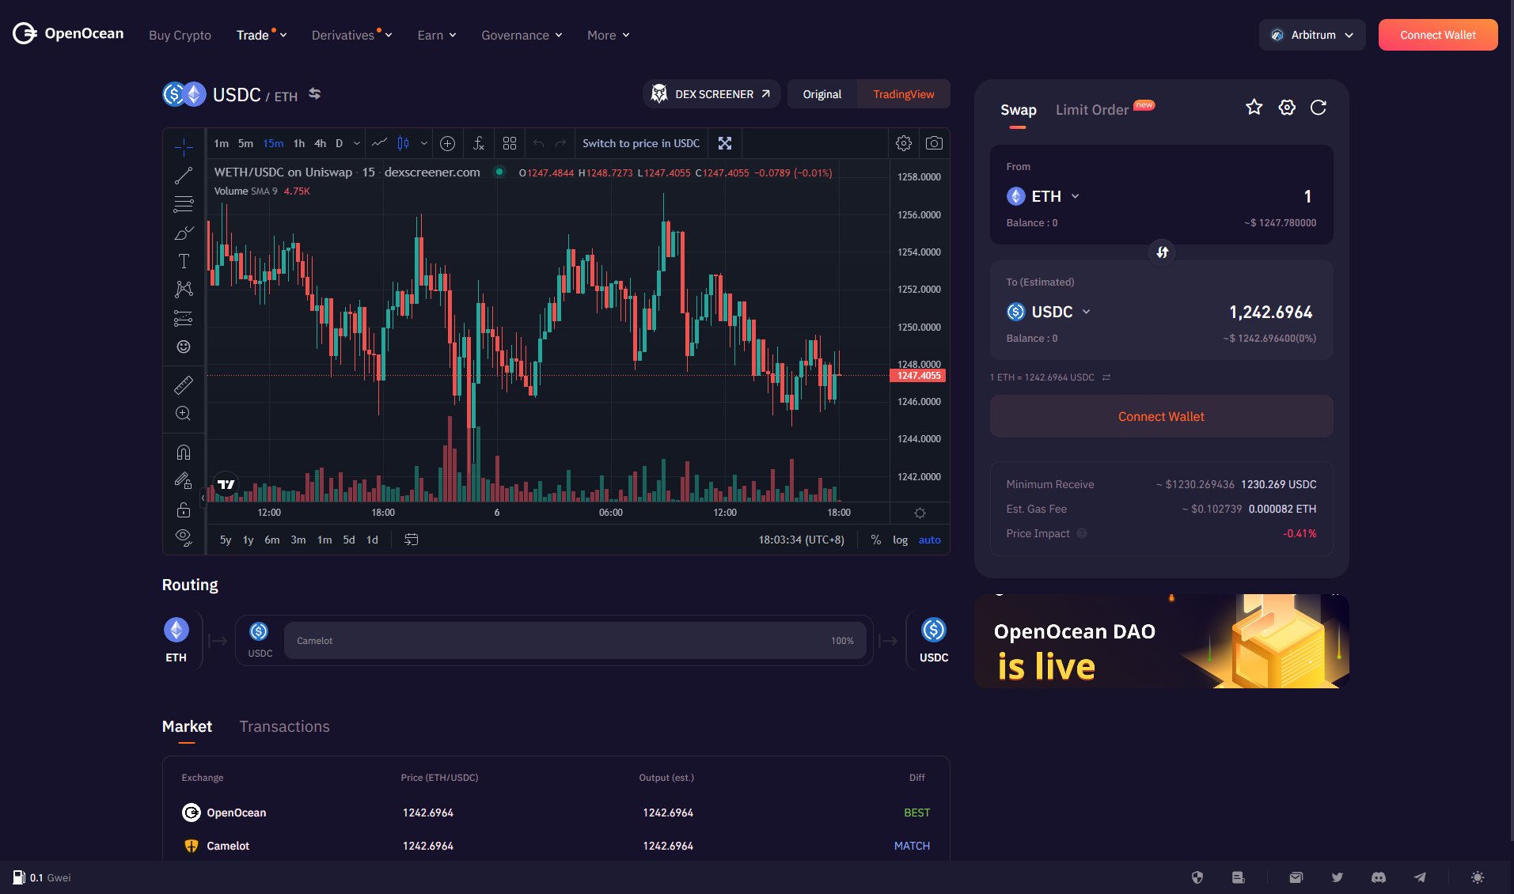The image size is (1514, 894).
Task: Flip swap direction with the arrows icon
Action: click(1161, 252)
